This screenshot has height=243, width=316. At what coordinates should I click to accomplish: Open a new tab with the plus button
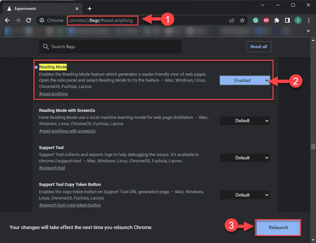point(90,9)
